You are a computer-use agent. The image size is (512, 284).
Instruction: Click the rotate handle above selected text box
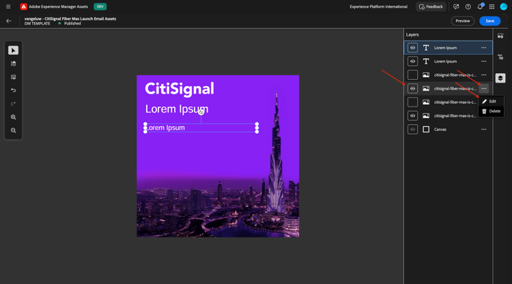pyautogui.click(x=201, y=112)
